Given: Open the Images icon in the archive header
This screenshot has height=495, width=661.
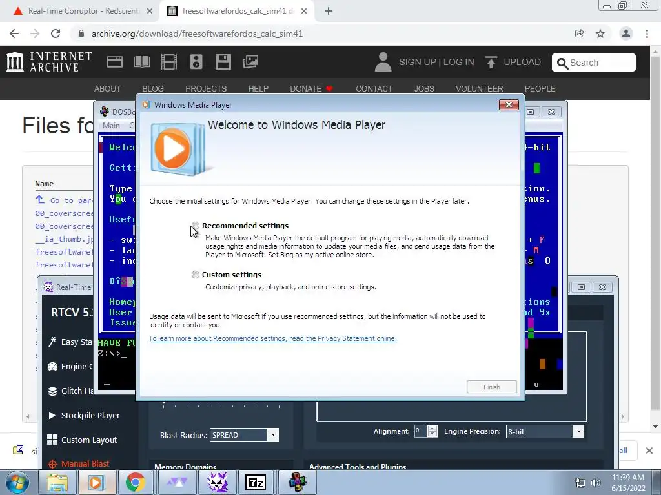Looking at the screenshot, I should click(250, 62).
